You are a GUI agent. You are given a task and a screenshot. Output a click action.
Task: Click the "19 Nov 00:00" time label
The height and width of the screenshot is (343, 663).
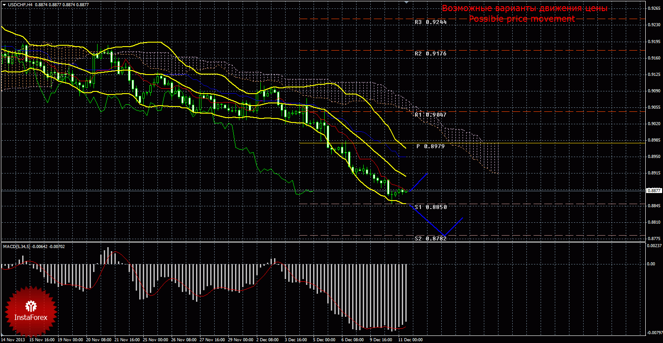click(x=70, y=340)
